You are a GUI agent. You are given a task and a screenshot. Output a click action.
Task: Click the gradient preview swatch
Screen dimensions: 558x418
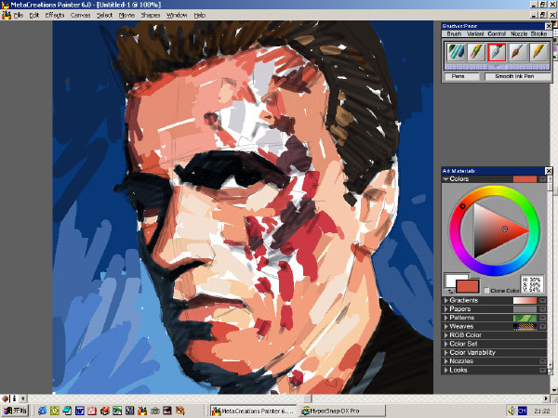tap(525, 300)
